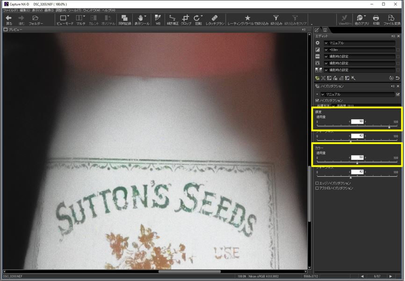Click the gear settings icon in Edit panel

point(318,43)
